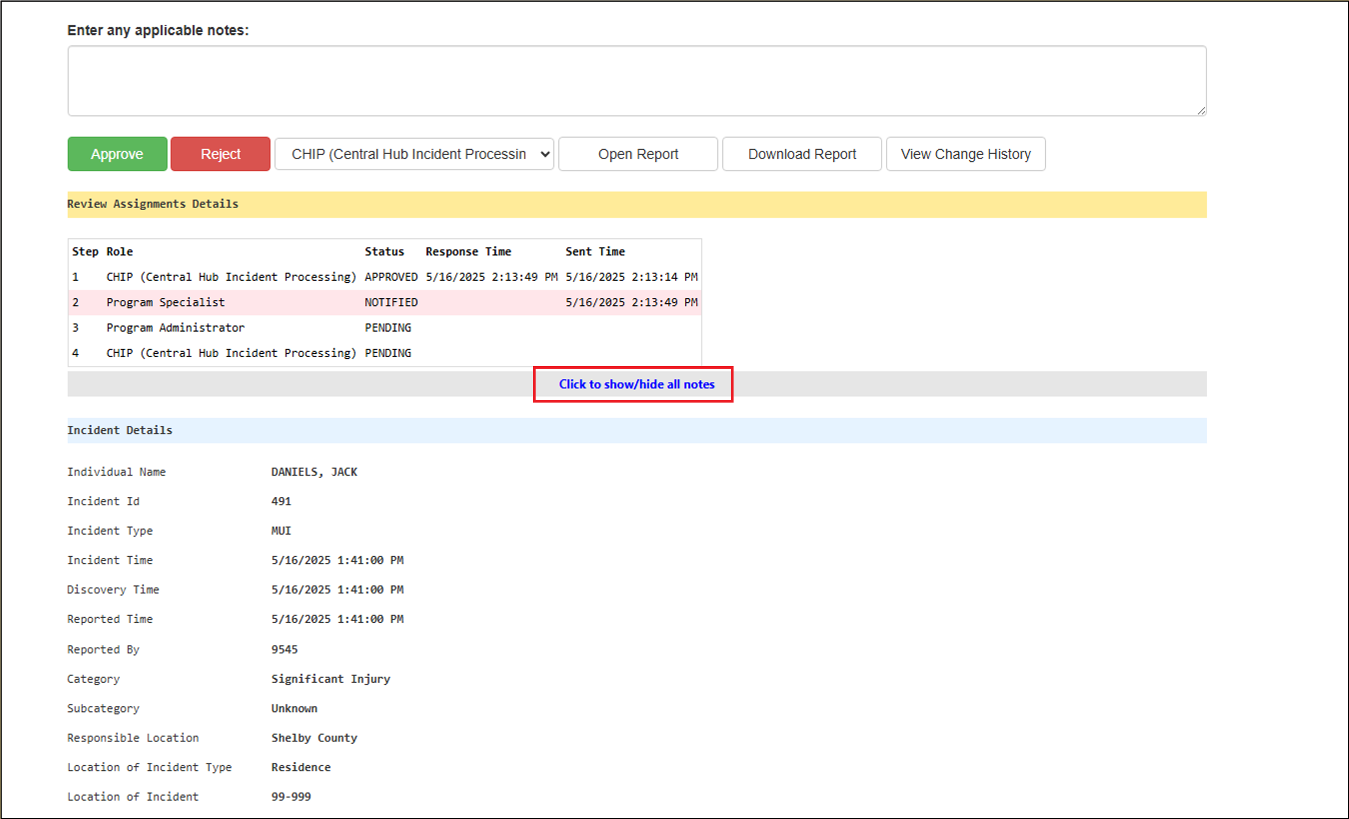Click the red Reject button
The height and width of the screenshot is (819, 1349).
click(220, 154)
